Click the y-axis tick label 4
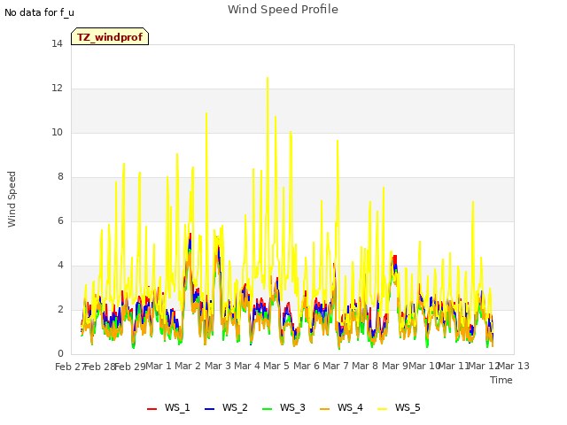 [60, 266]
